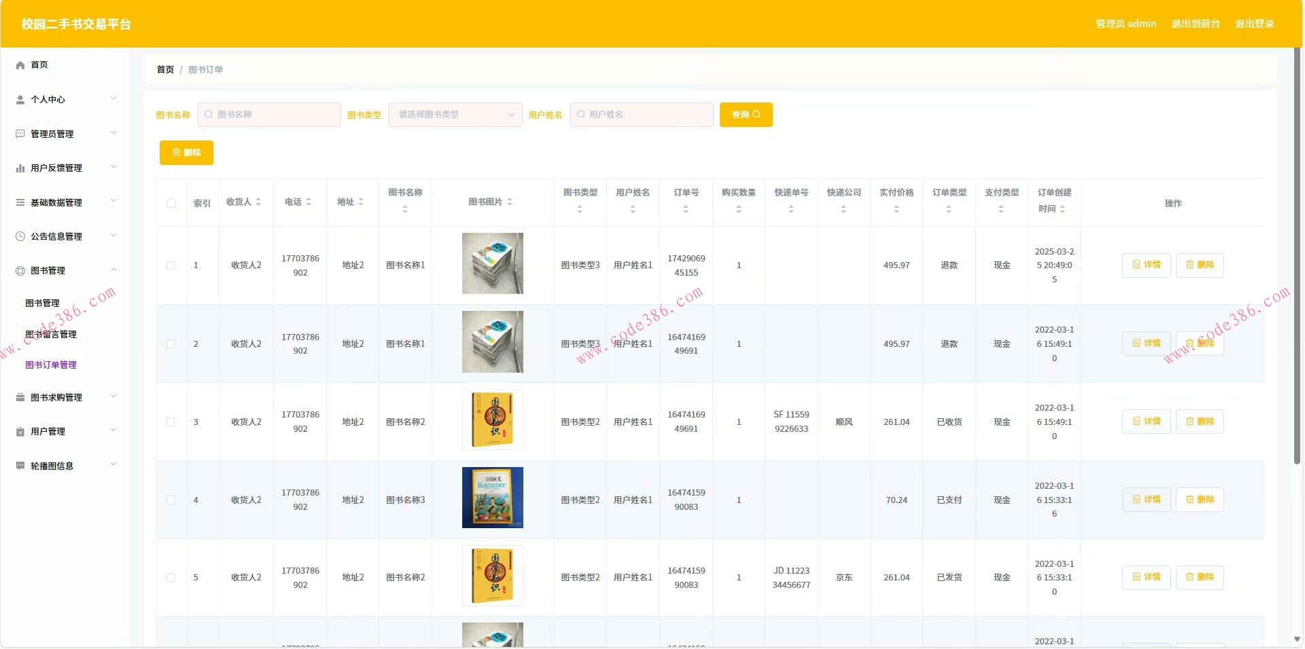The image size is (1305, 649).
Task: Check the select-all checkbox in table header
Action: (x=171, y=204)
